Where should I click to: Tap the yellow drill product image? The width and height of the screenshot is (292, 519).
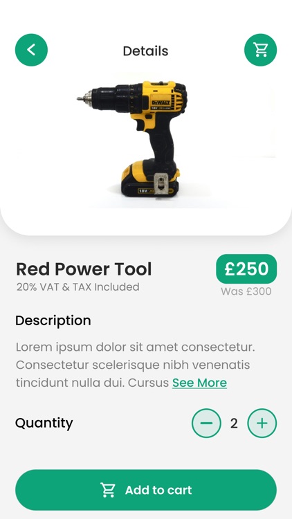[x=132, y=138]
